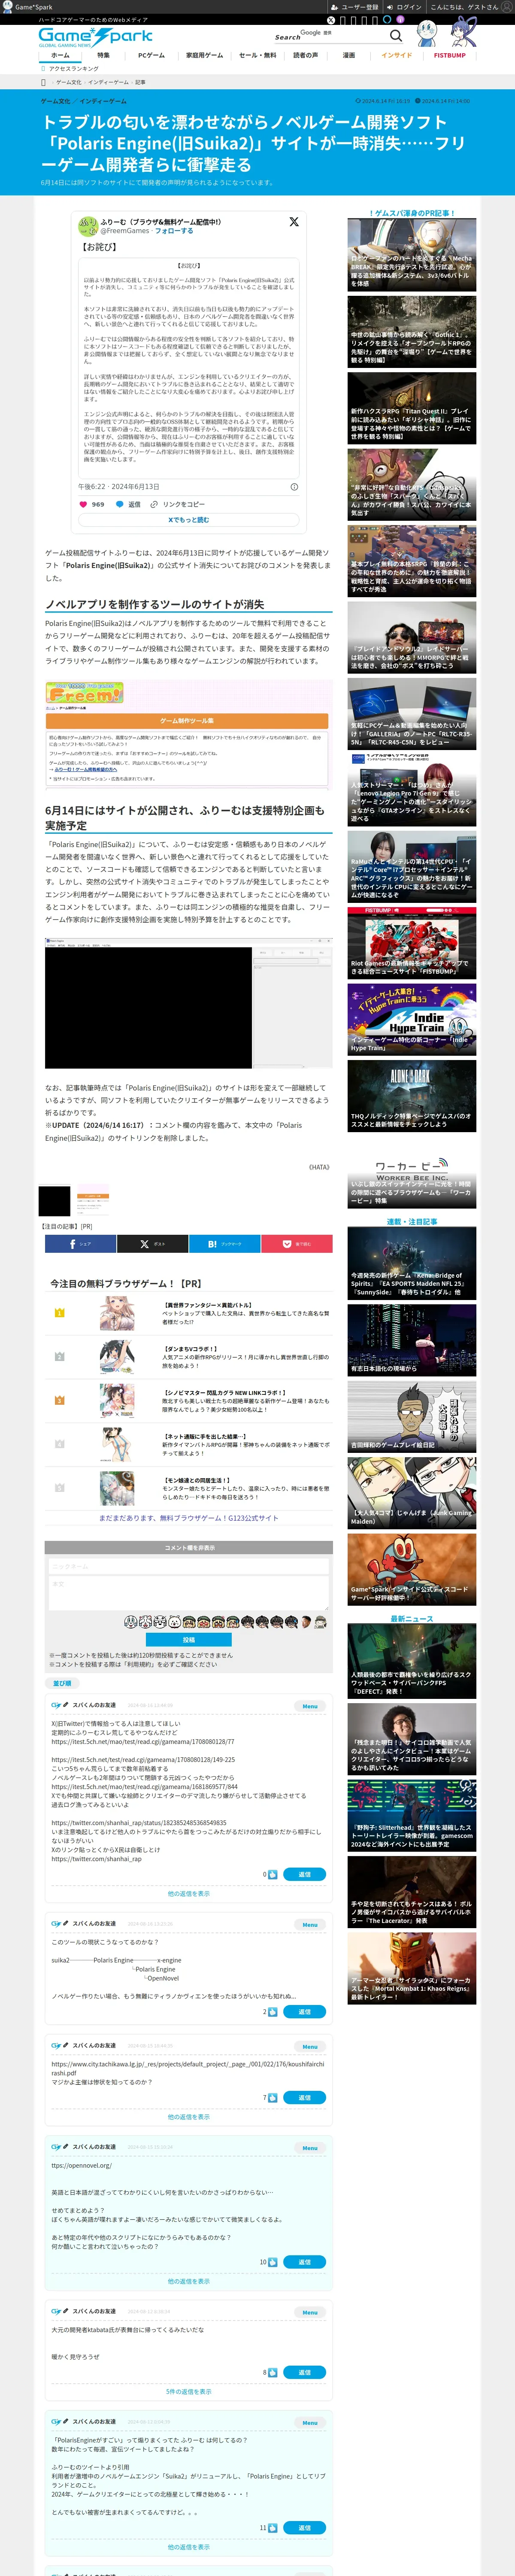This screenshot has width=515, height=2576.
Task: Share article via Facebook button
Action: tap(80, 1244)
